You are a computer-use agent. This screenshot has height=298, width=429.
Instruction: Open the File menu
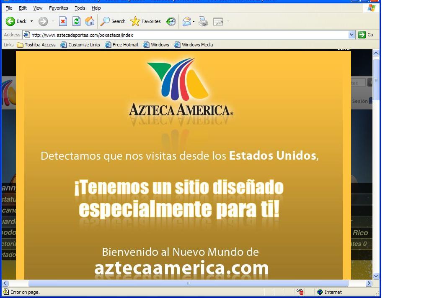click(x=9, y=8)
